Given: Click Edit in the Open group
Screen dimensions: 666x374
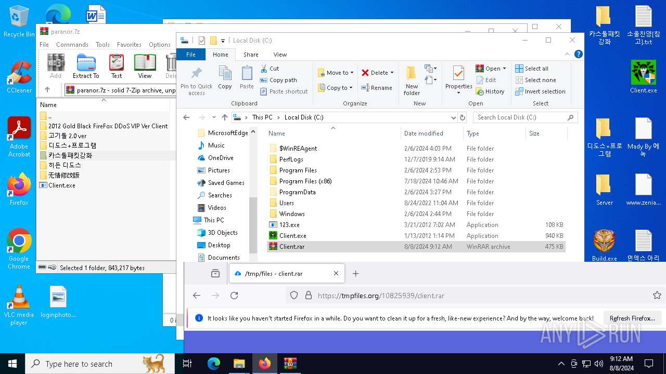Looking at the screenshot, I should pos(486,80).
